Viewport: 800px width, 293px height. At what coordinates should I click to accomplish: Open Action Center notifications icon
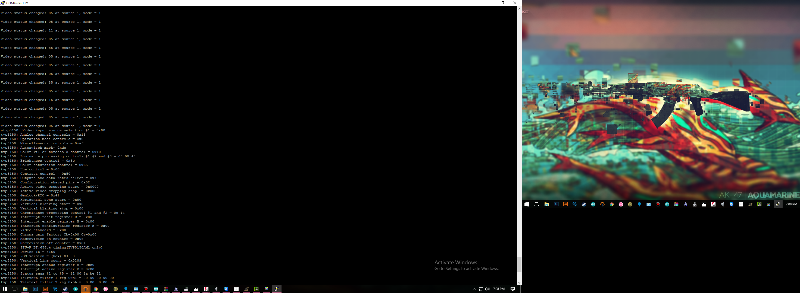click(513, 289)
